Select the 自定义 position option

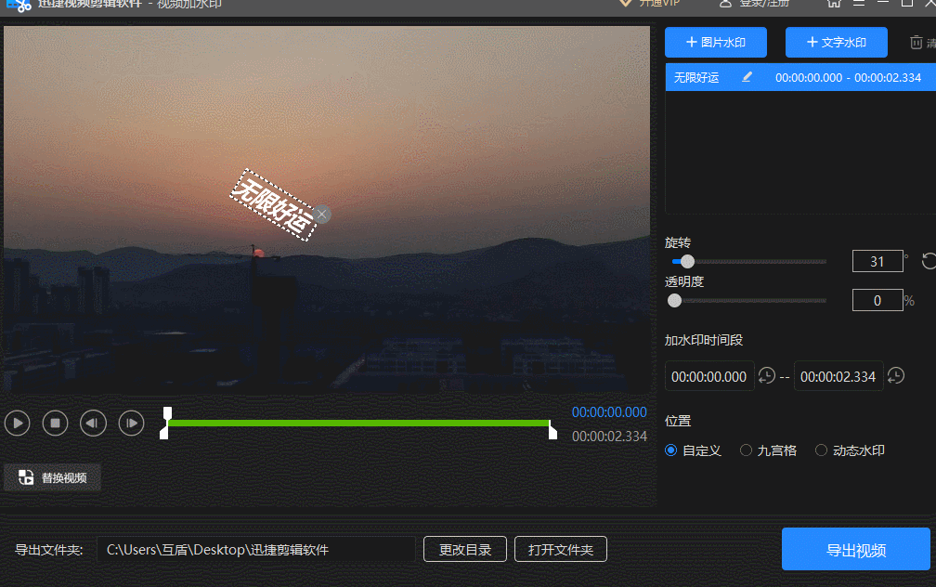[x=670, y=450]
